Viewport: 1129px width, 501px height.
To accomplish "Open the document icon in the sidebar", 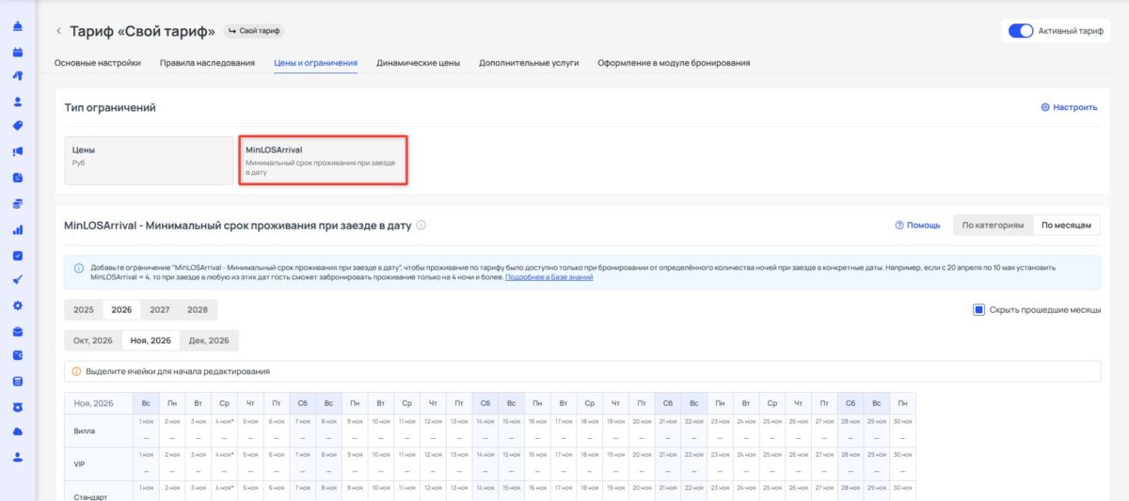I will (x=18, y=178).
